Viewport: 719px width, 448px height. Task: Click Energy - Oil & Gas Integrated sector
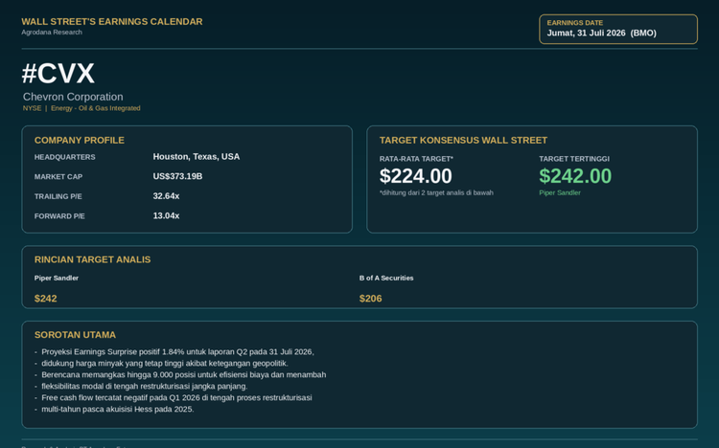[95, 108]
